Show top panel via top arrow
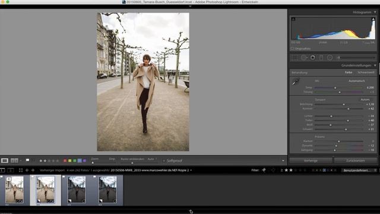Viewport: 380px width, 214px height. click(190, 7)
